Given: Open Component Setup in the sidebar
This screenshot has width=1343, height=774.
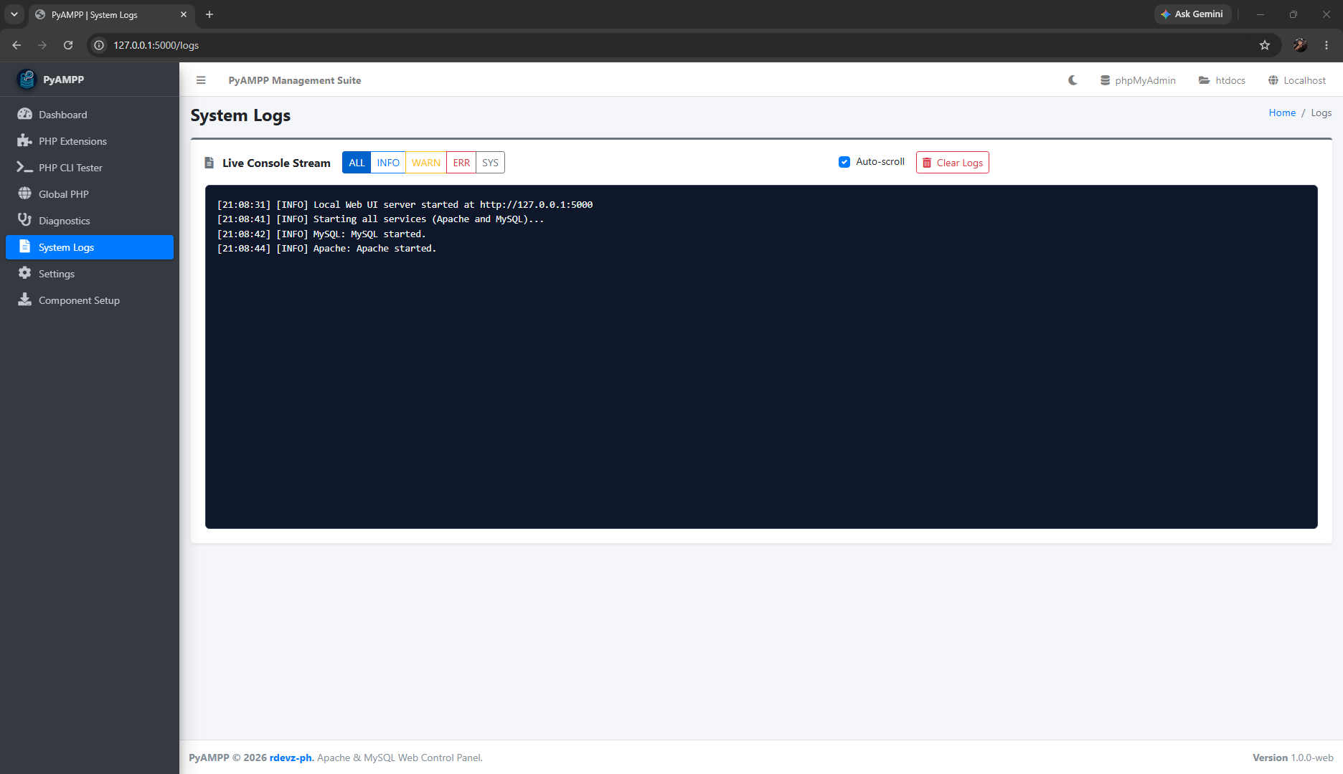Looking at the screenshot, I should (90, 300).
